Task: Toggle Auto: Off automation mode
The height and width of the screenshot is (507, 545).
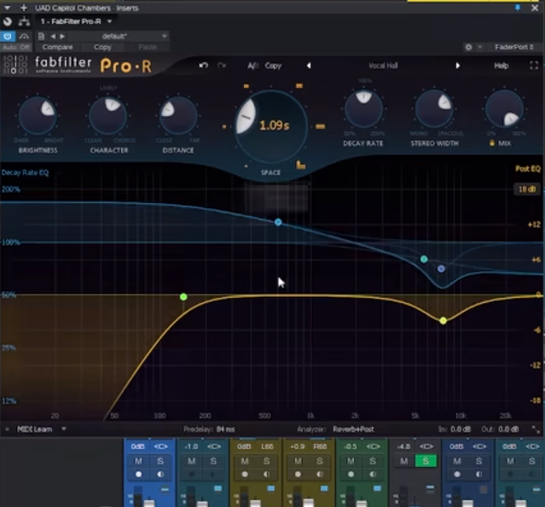Action: [x=16, y=47]
